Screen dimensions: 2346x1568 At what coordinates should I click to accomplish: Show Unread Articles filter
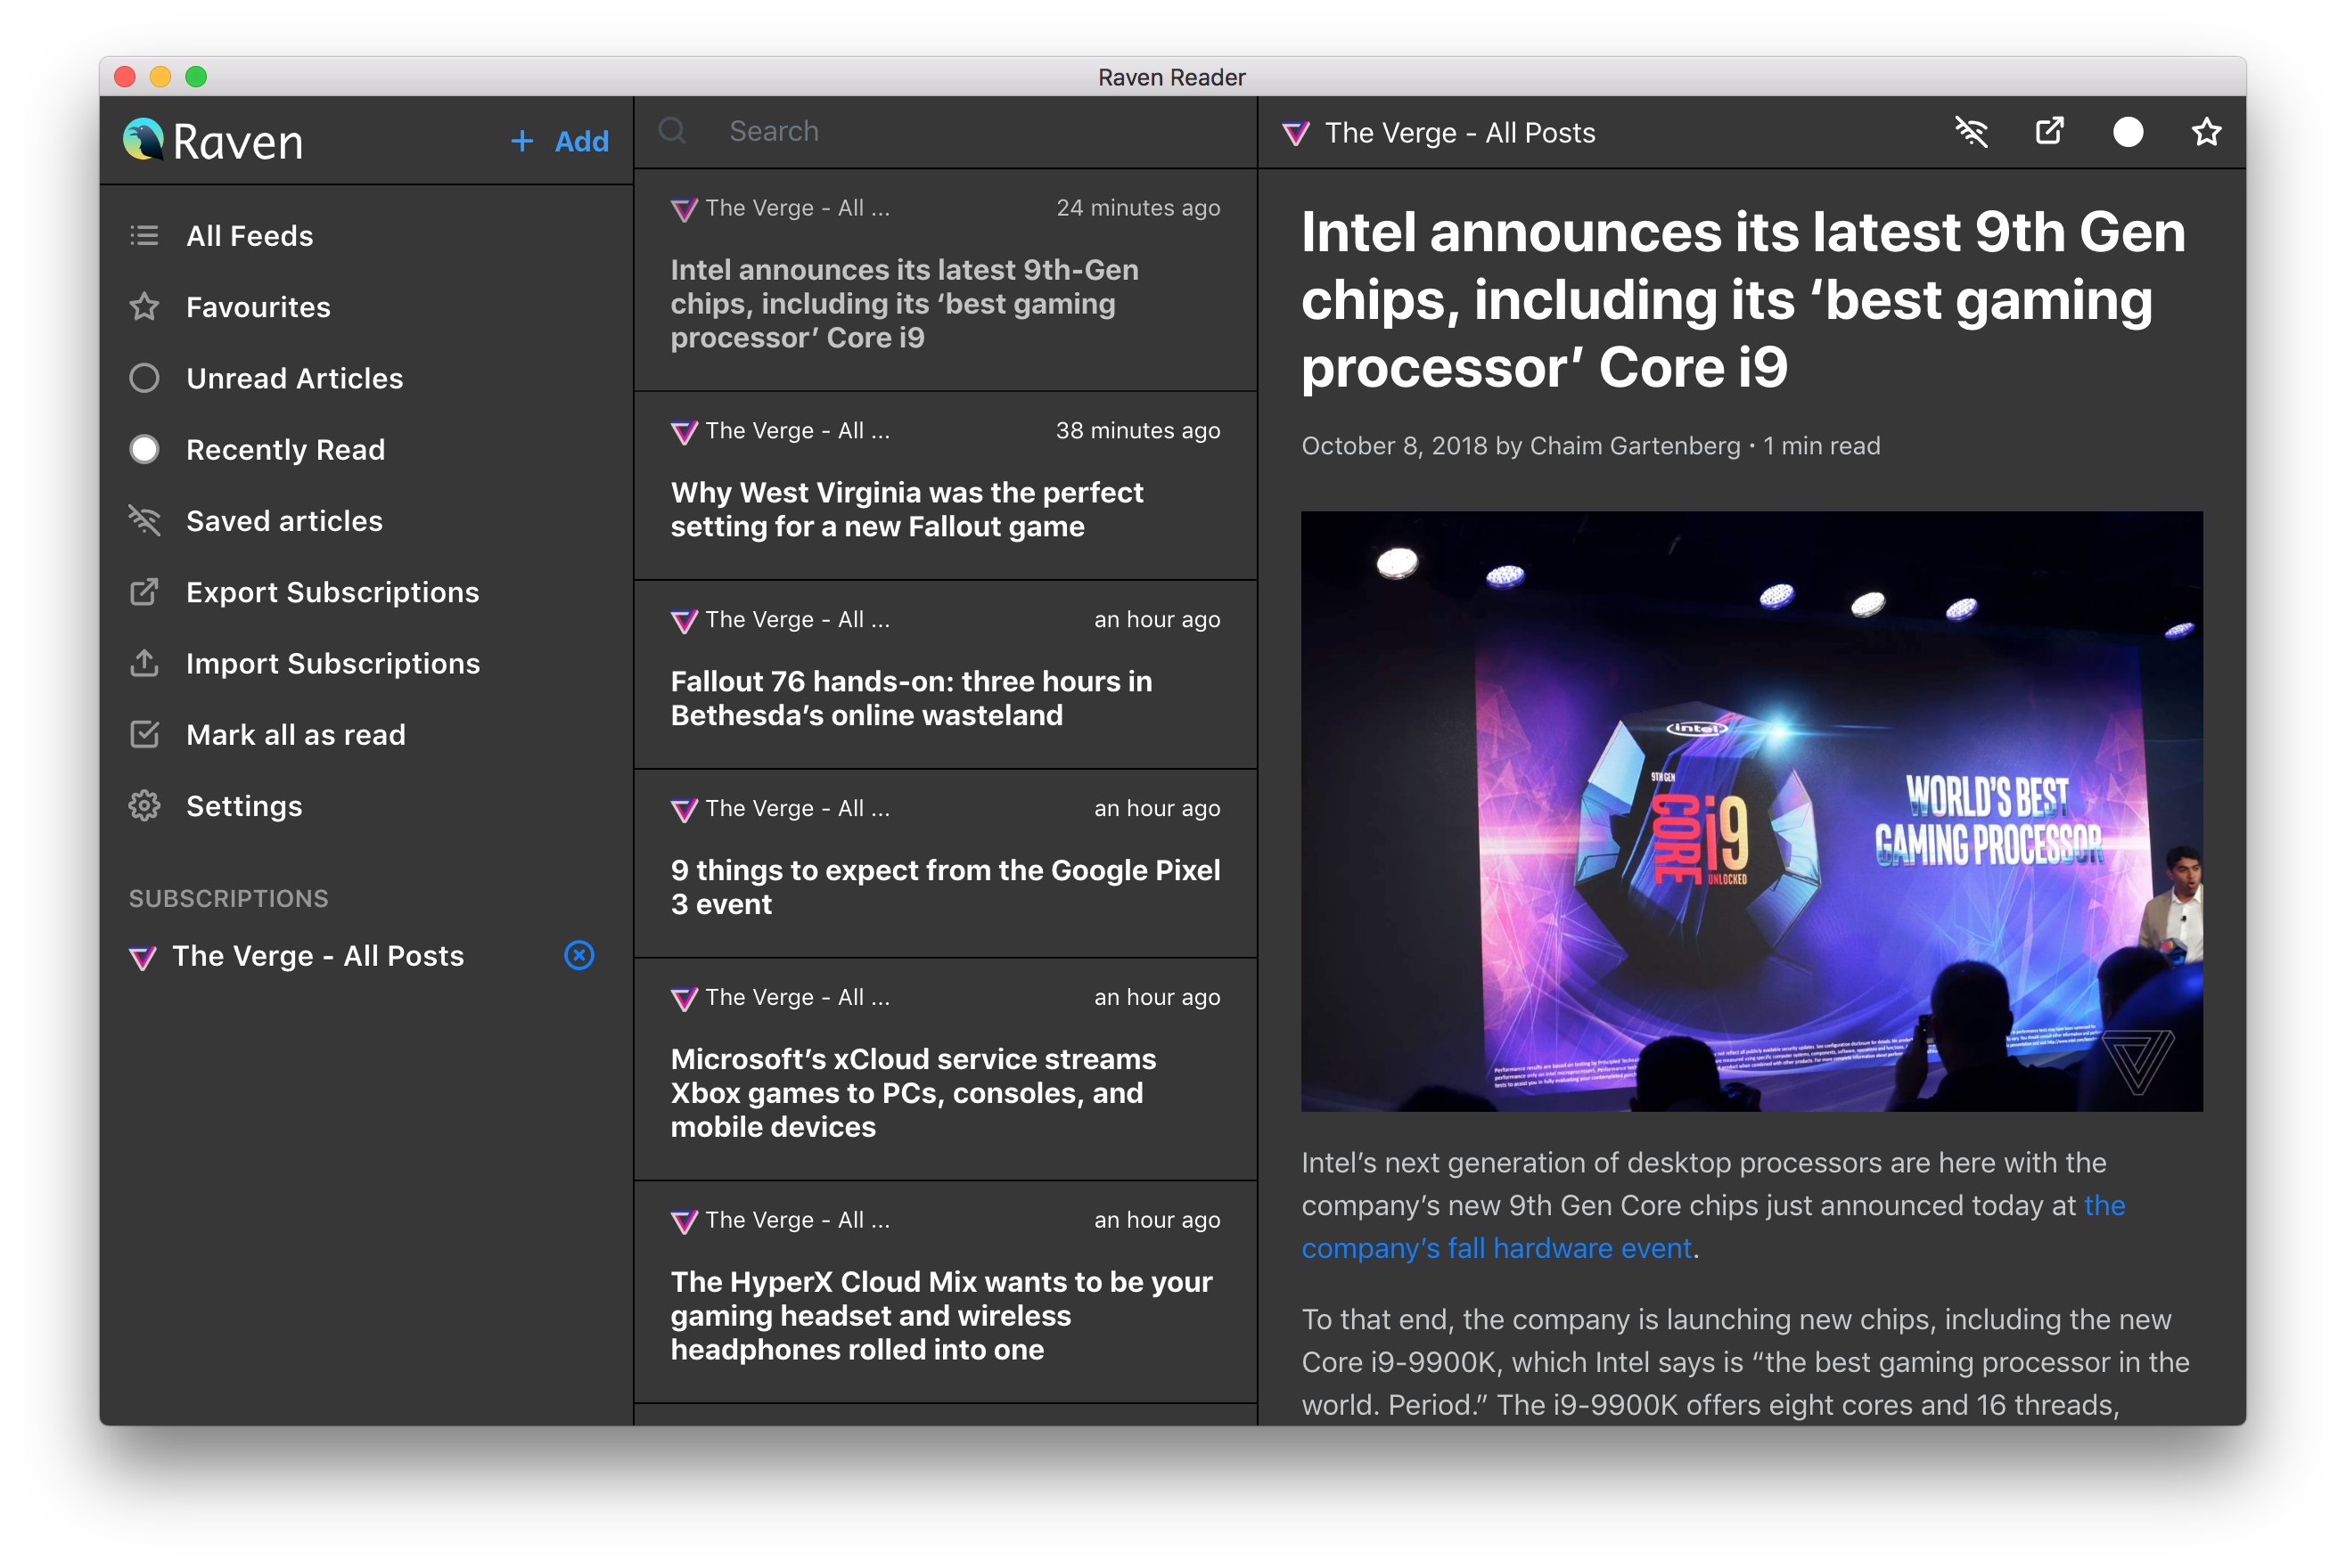[x=294, y=378]
